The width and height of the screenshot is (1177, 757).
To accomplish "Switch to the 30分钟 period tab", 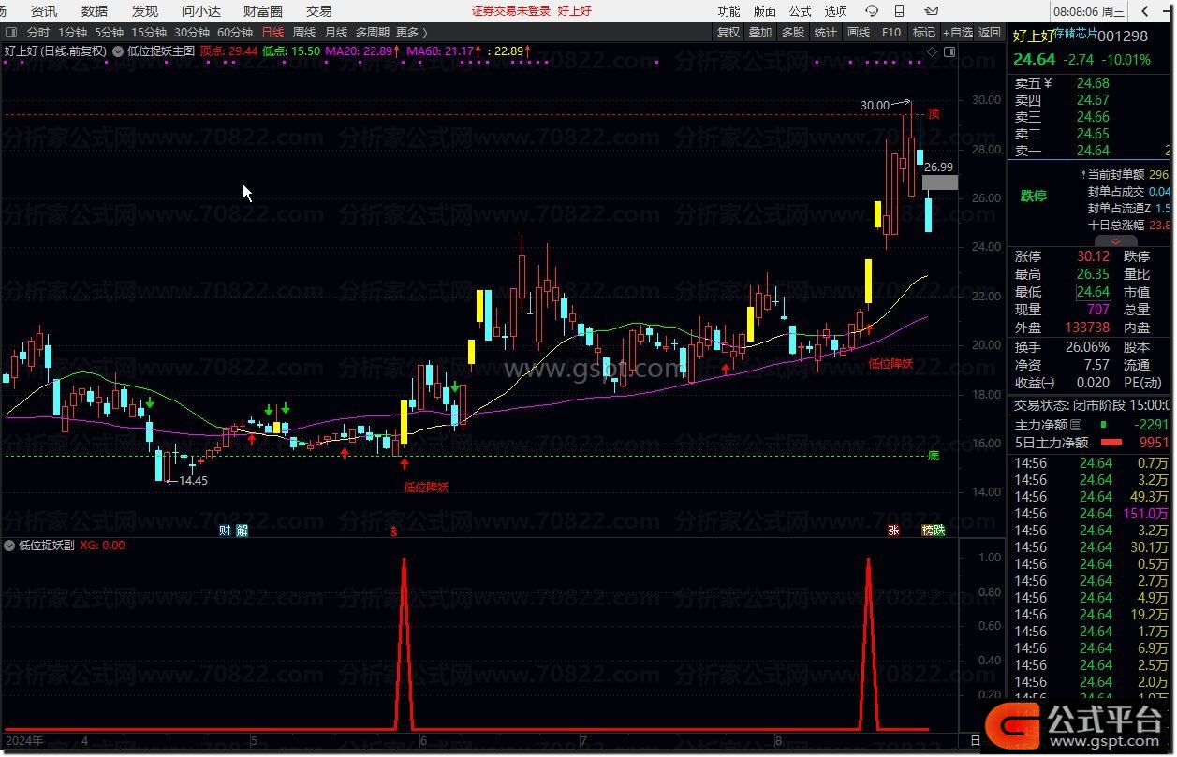I will [x=192, y=32].
